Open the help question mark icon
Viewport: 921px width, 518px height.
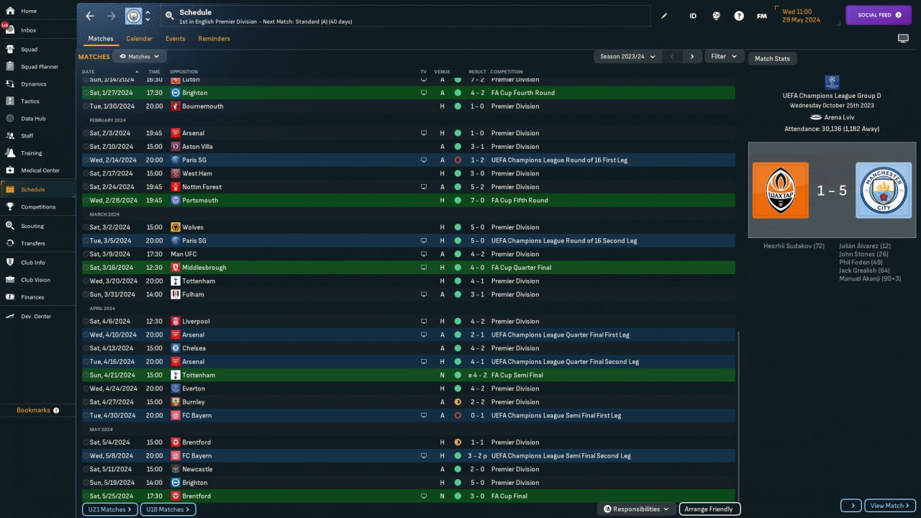click(739, 16)
